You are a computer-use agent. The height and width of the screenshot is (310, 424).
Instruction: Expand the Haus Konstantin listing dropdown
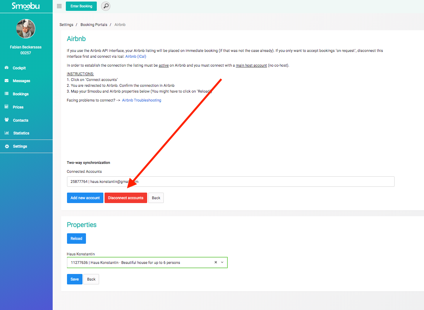(x=222, y=262)
